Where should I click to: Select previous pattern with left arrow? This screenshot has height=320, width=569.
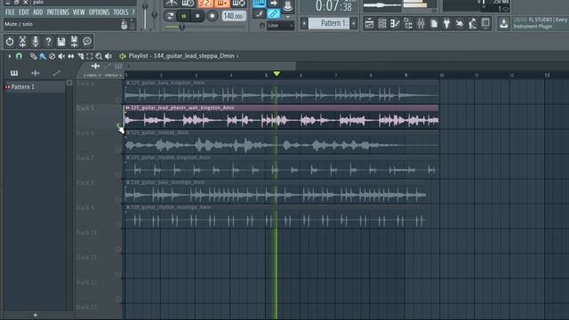point(304,24)
